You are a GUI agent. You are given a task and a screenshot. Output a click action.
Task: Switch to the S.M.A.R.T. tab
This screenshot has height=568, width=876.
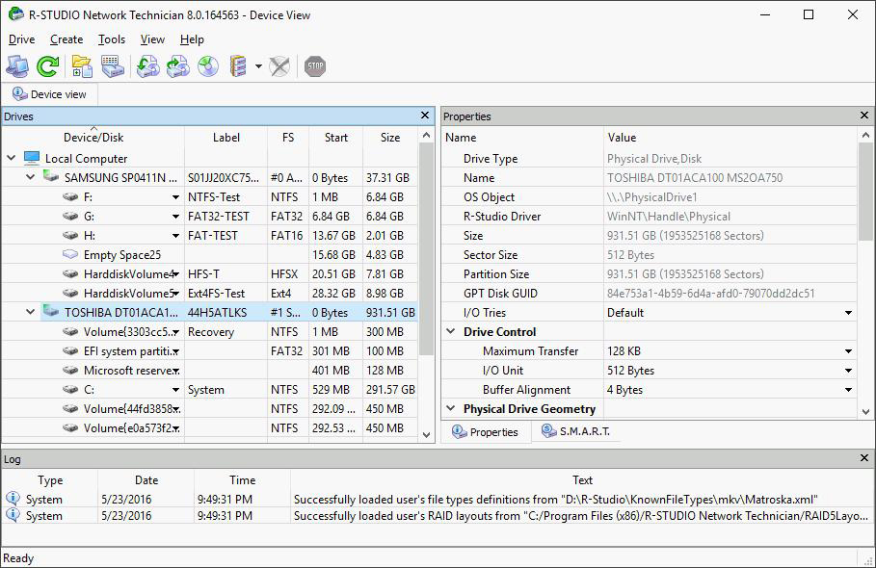pyautogui.click(x=576, y=432)
